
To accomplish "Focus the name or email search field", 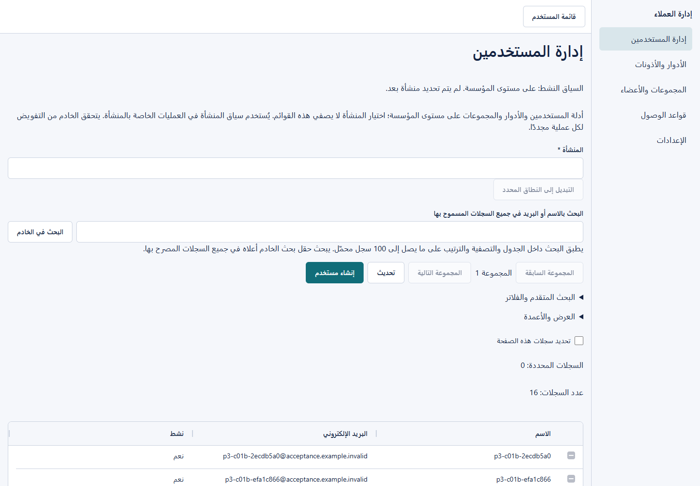I will coord(330,232).
